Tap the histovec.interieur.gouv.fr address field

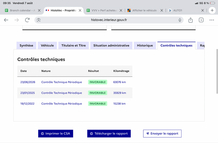click(109, 20)
